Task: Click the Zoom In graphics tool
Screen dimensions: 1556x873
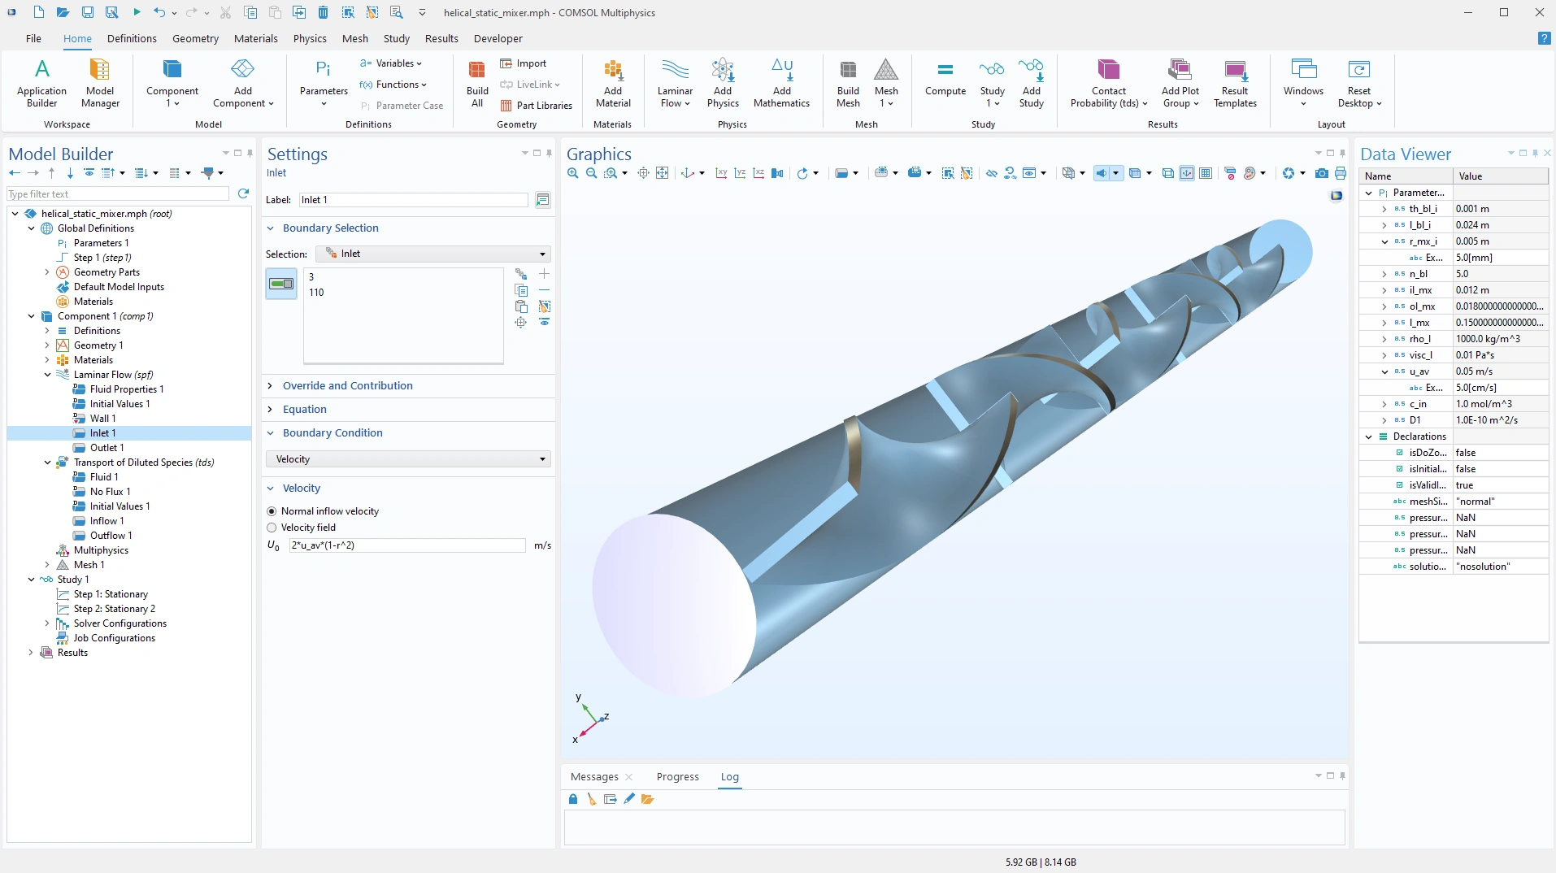Action: [x=573, y=173]
